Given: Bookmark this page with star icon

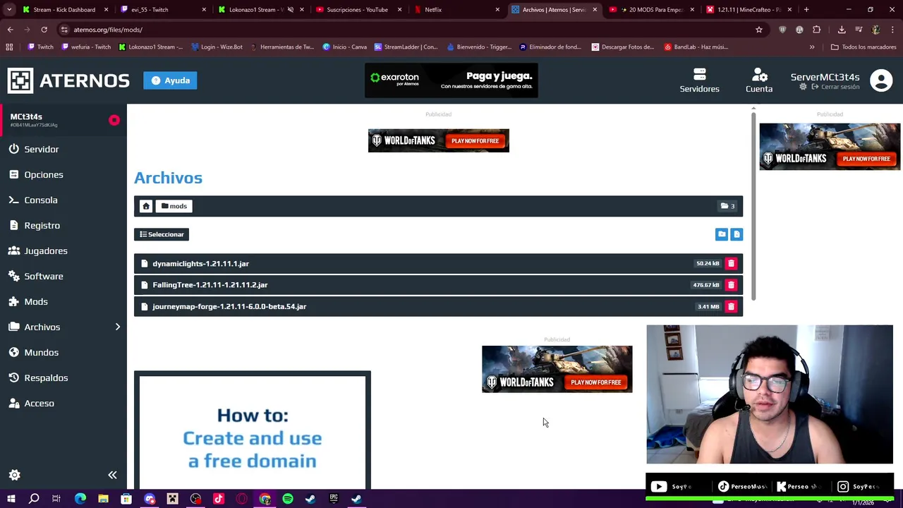Looking at the screenshot, I should coord(759,30).
